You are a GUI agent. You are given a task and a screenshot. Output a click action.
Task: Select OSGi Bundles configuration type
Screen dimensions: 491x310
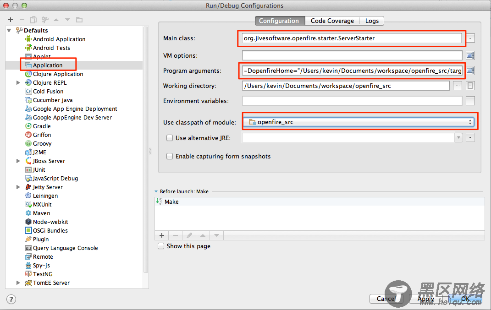point(50,230)
